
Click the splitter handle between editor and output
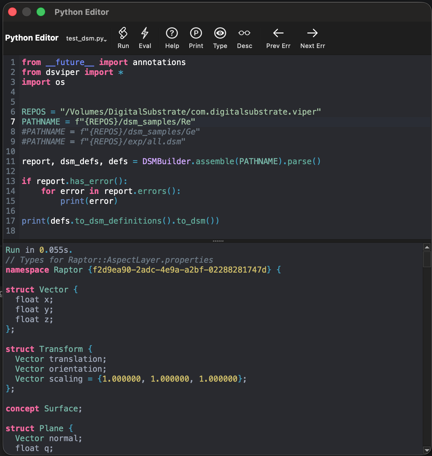coord(218,241)
